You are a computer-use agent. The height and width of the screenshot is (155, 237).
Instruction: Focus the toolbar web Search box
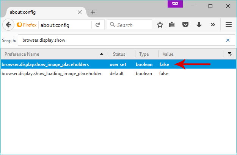coord(129,25)
